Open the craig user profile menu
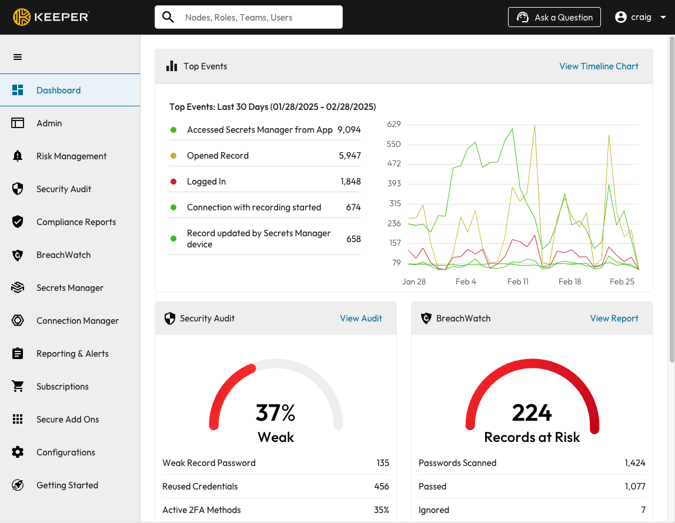Viewport: 675px width, 523px height. click(634, 18)
